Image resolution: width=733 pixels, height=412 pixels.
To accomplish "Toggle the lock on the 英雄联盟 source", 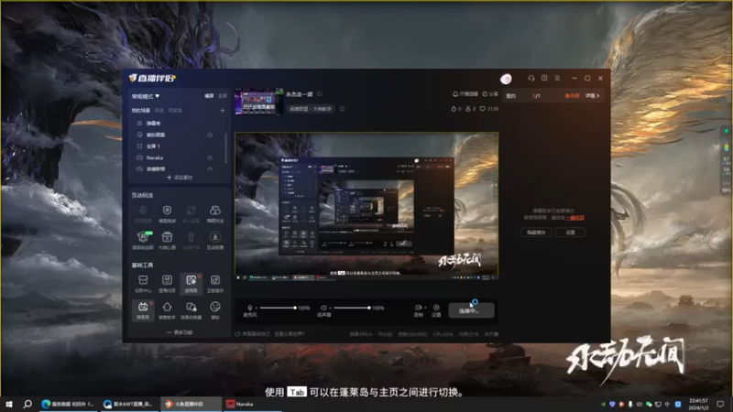I will point(210,169).
